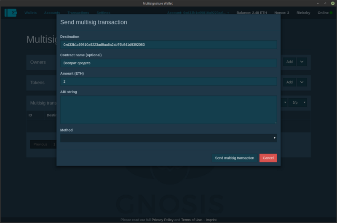Open the Wallets menu item

30,13
